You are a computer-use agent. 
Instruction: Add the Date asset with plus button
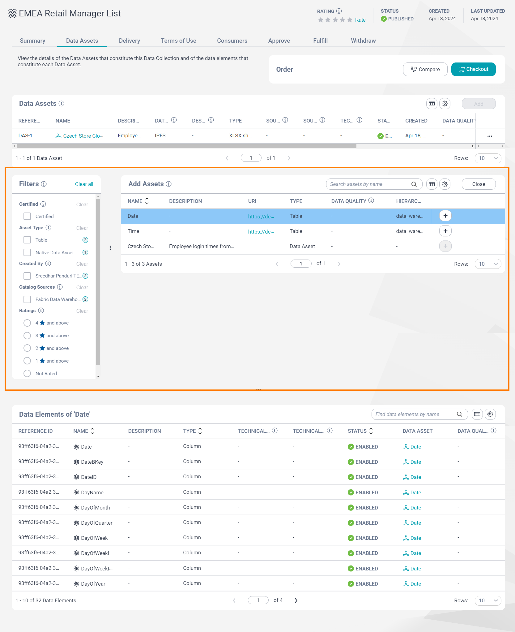pos(445,216)
